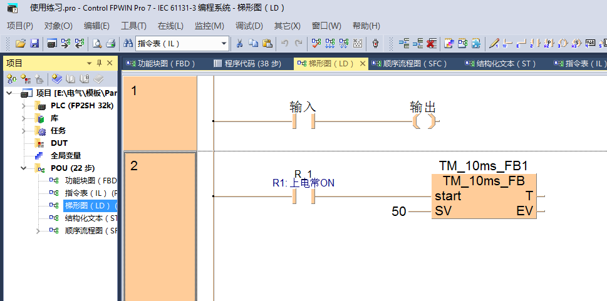Open the 指令表 (IL) combo box dropdown
607x301 pixels.
point(224,43)
